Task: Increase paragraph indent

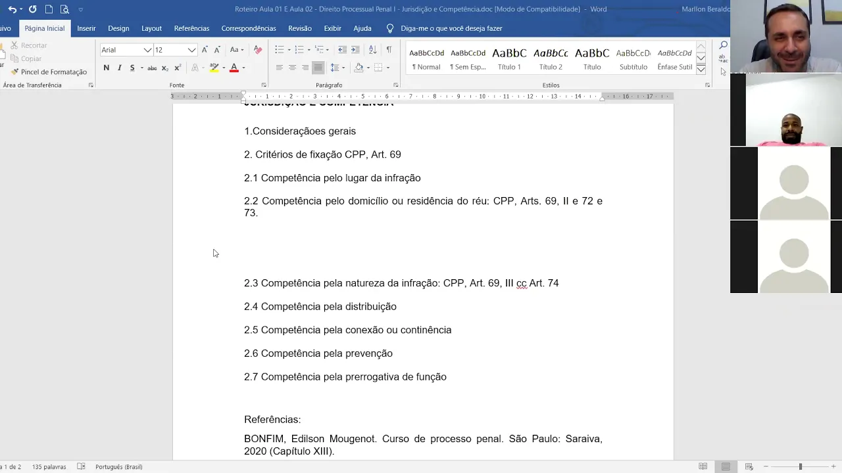Action: click(x=355, y=50)
